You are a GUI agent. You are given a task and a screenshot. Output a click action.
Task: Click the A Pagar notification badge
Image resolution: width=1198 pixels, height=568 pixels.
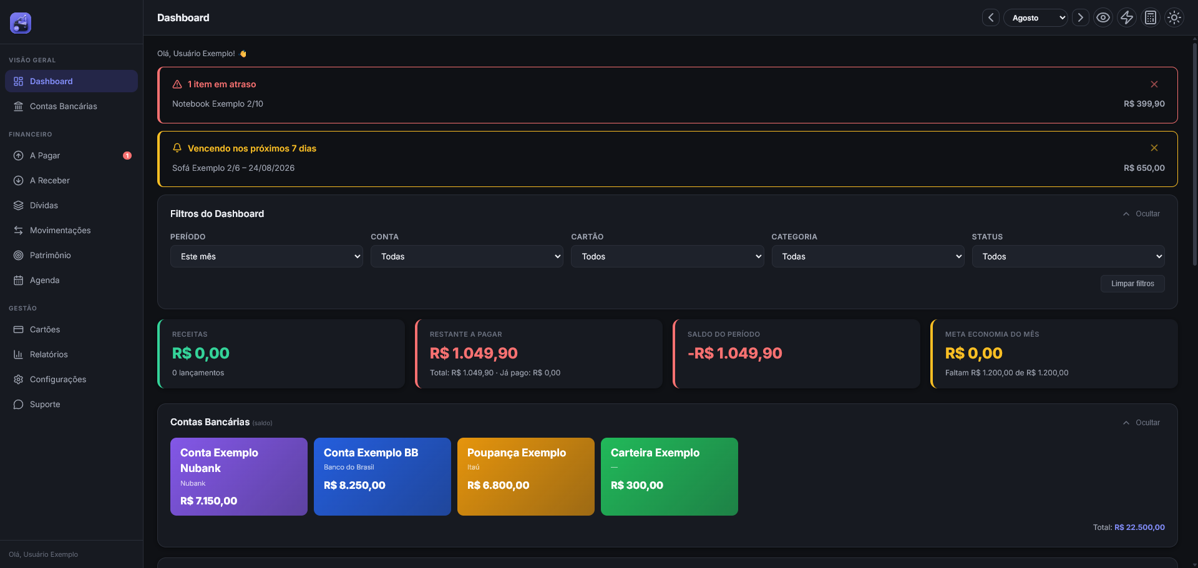tap(127, 155)
